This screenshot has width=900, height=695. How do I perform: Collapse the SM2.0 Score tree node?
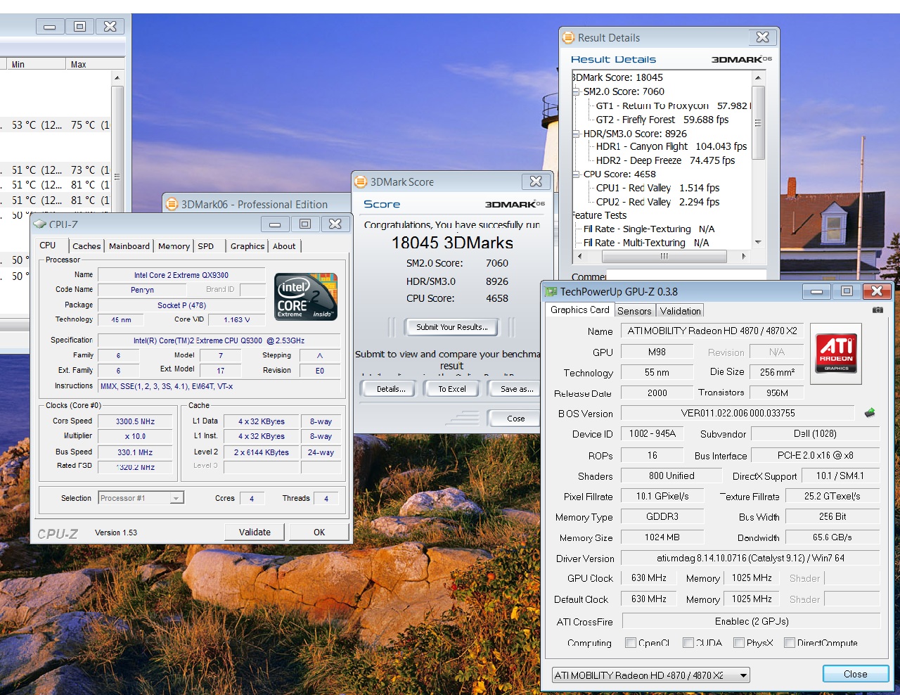pos(577,91)
